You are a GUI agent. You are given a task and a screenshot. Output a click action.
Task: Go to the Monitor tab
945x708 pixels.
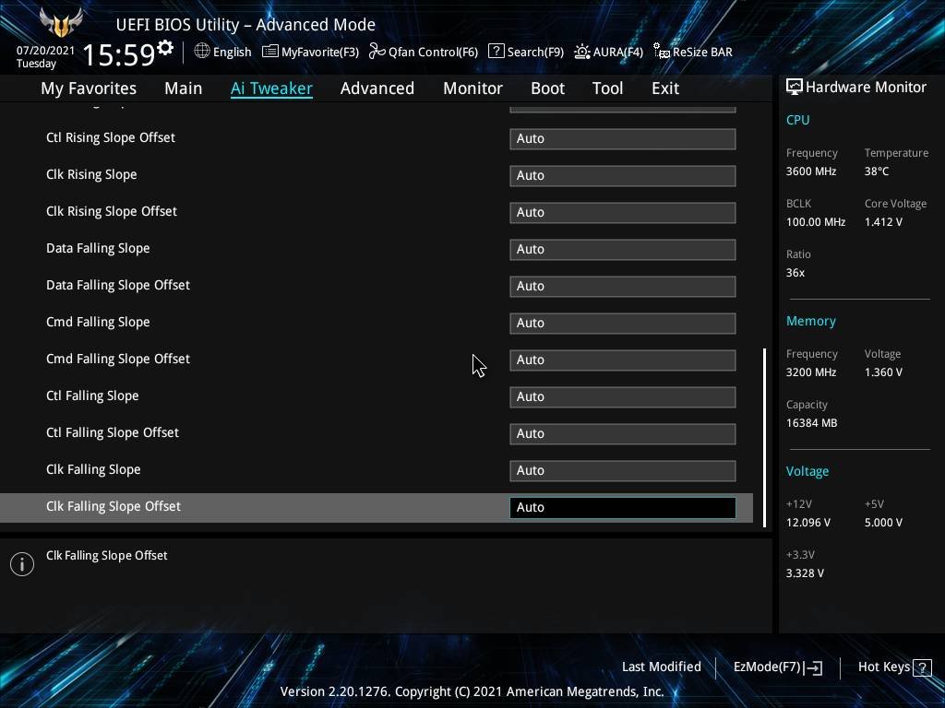pos(472,88)
